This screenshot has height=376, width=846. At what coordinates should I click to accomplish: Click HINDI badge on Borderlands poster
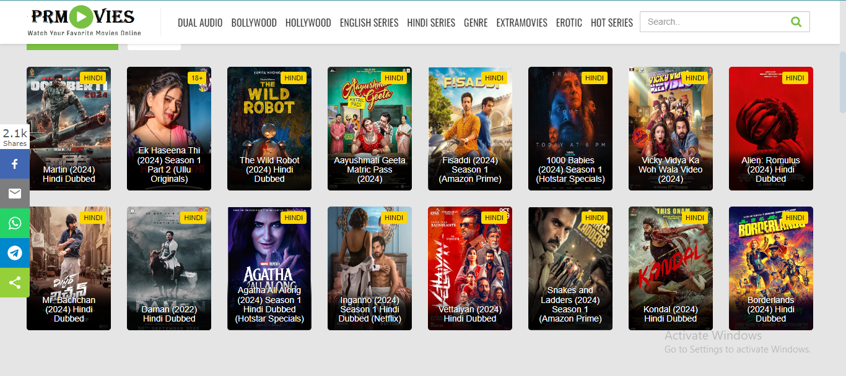(795, 218)
